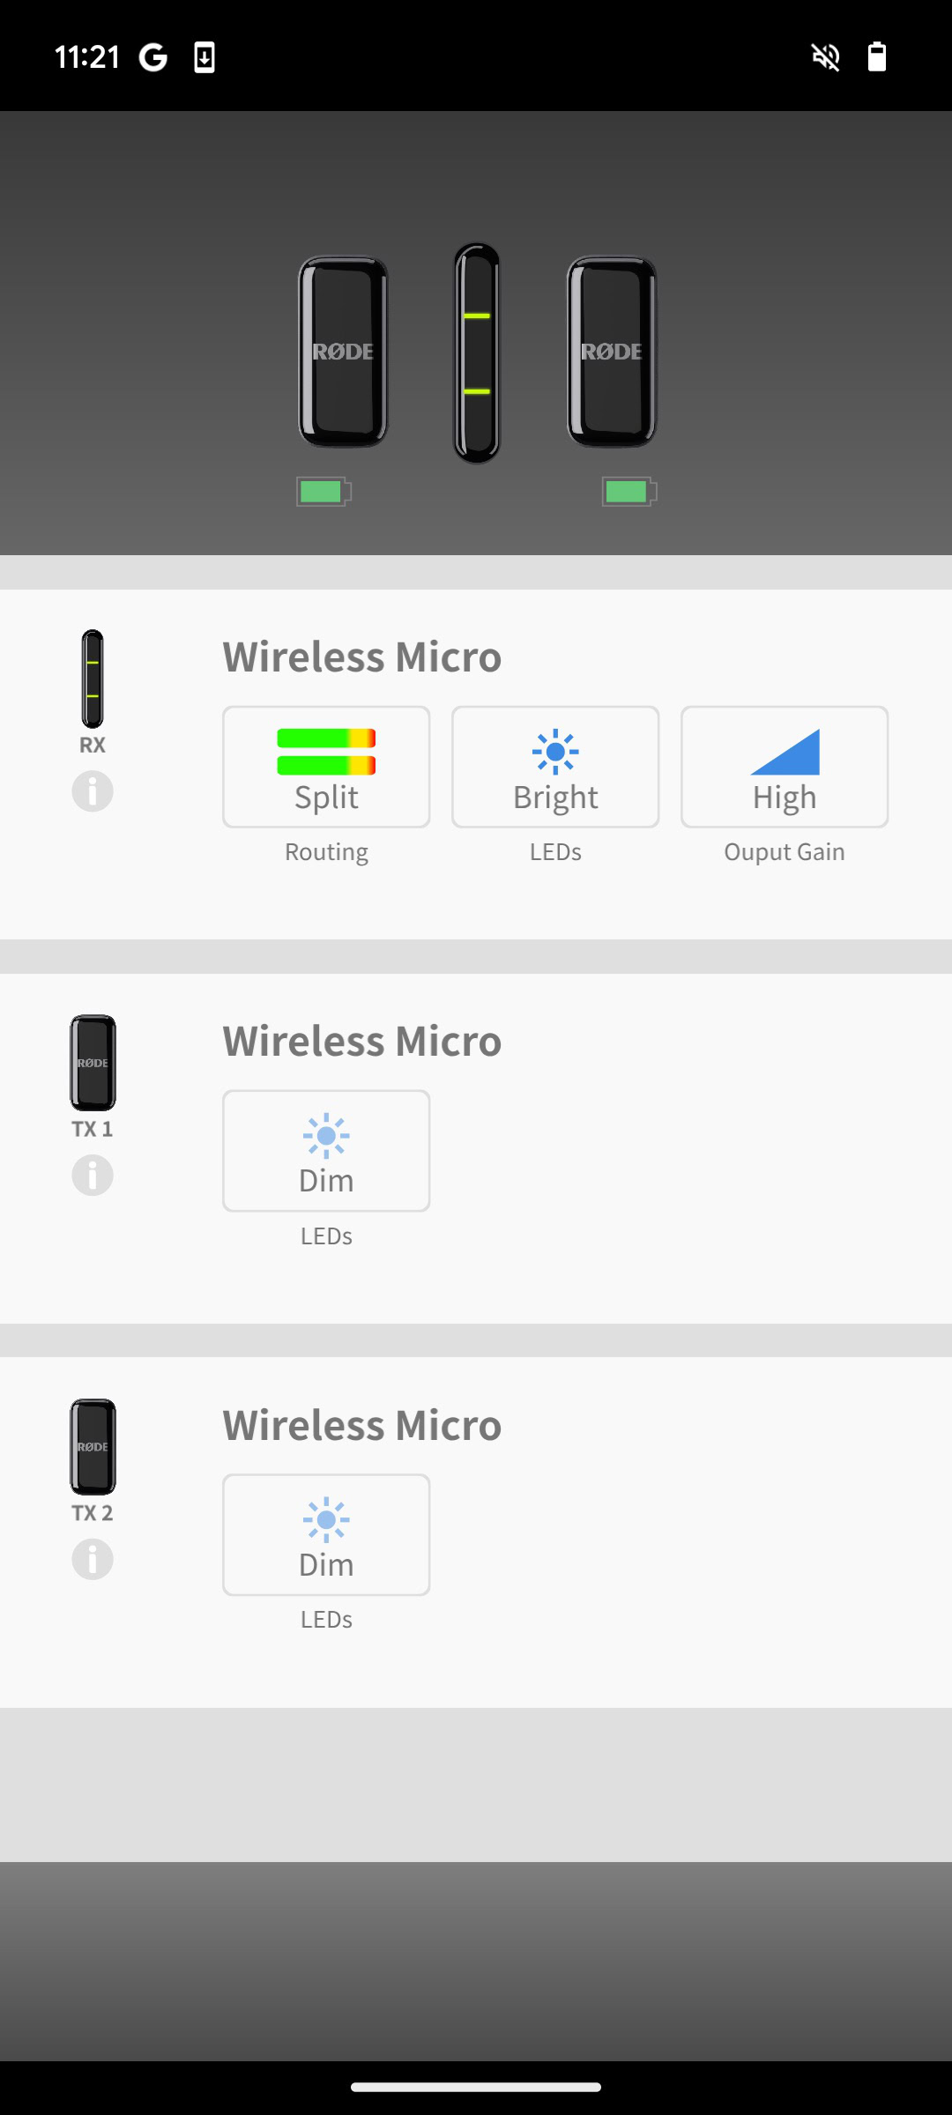Change the High output gain level
The width and height of the screenshot is (952, 2115).
(785, 767)
